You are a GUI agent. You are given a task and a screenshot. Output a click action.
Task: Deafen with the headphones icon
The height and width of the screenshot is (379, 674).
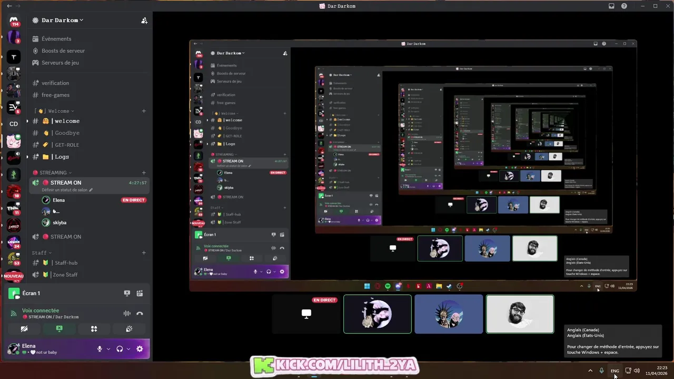(120, 348)
